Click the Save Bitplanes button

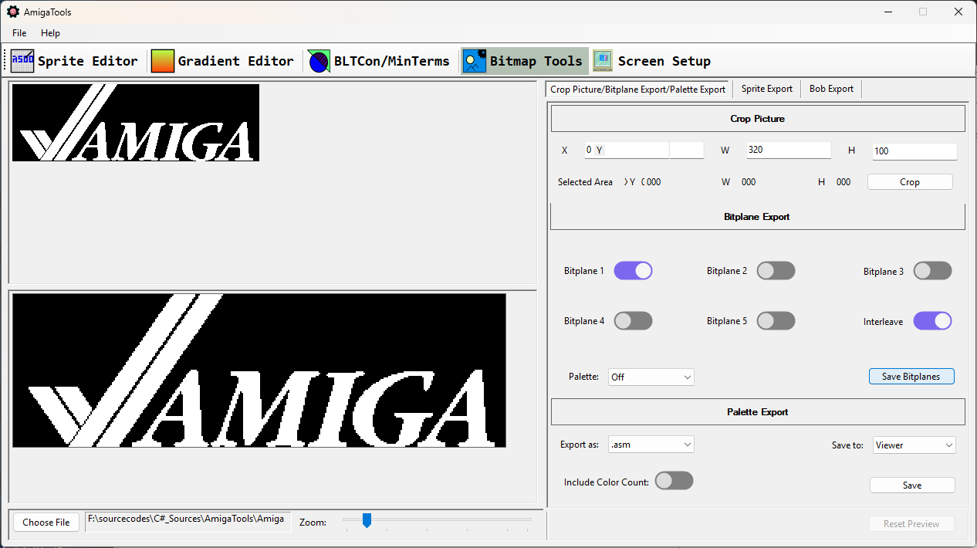[x=911, y=377]
